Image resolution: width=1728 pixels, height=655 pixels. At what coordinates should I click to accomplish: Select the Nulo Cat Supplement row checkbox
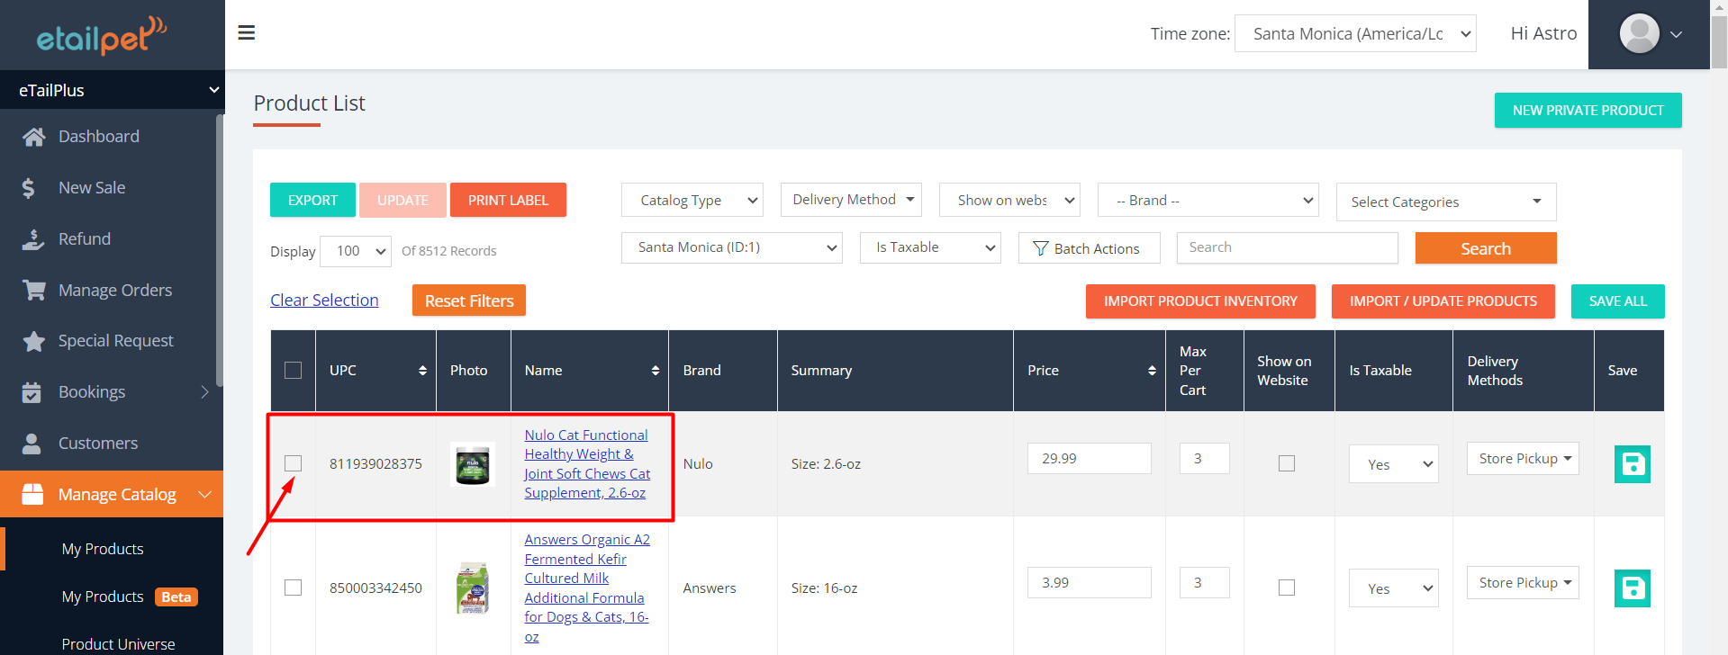[293, 463]
